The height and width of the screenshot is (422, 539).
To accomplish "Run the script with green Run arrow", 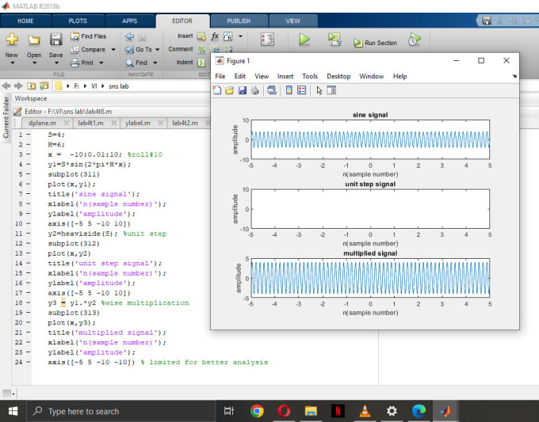I will click(304, 40).
